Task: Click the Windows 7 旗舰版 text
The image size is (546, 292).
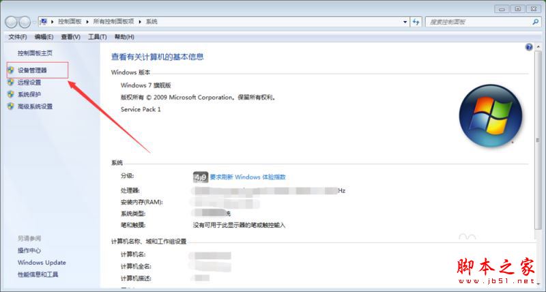Action: tap(146, 85)
